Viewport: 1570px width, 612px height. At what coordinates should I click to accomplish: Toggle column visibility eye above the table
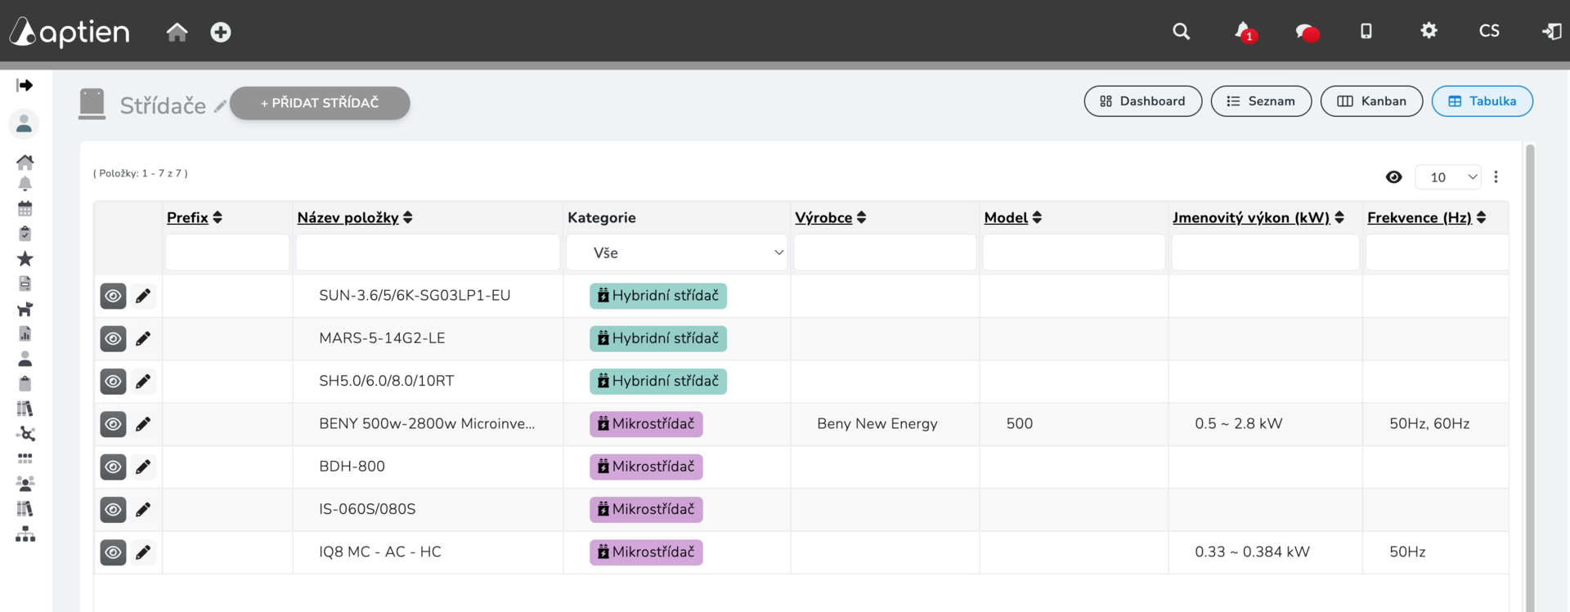pyautogui.click(x=1394, y=177)
